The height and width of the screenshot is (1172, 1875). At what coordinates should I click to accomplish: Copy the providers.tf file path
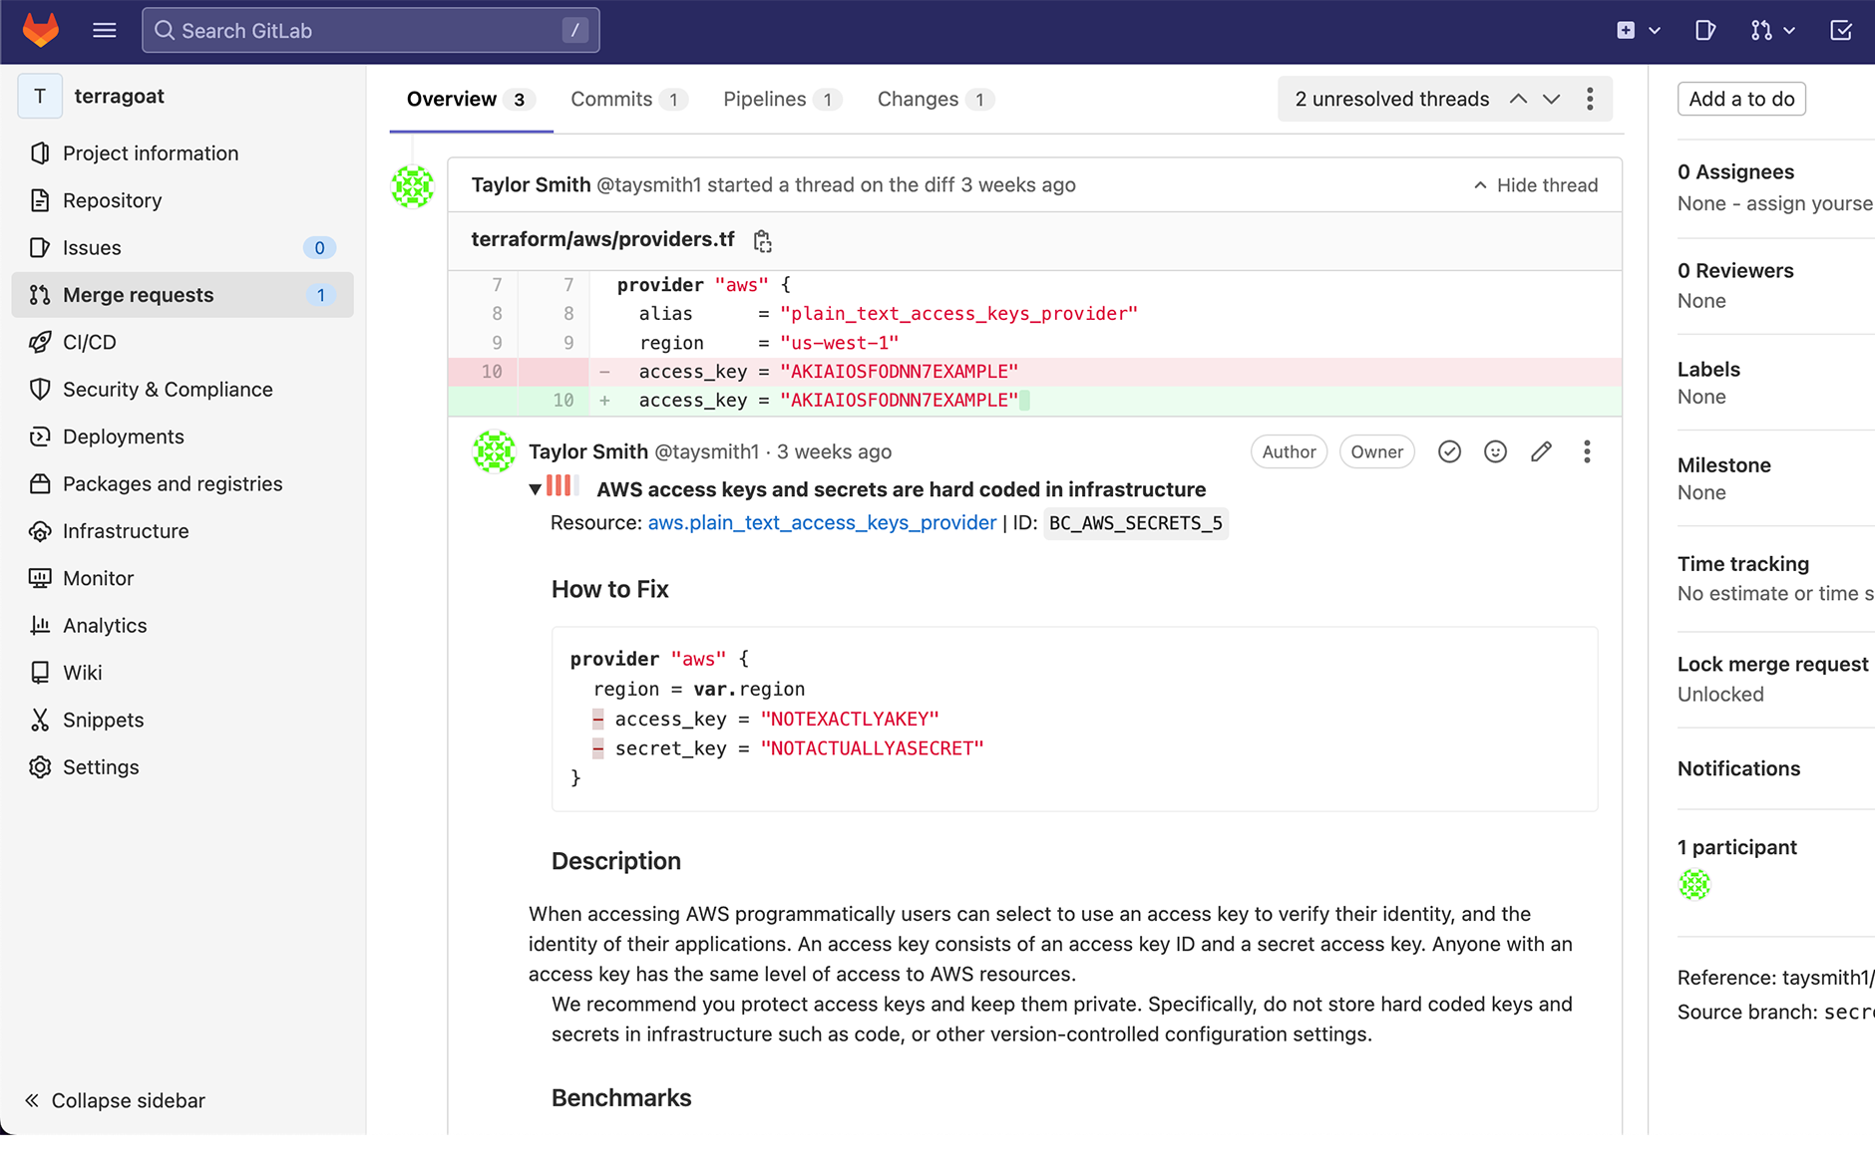tap(762, 240)
